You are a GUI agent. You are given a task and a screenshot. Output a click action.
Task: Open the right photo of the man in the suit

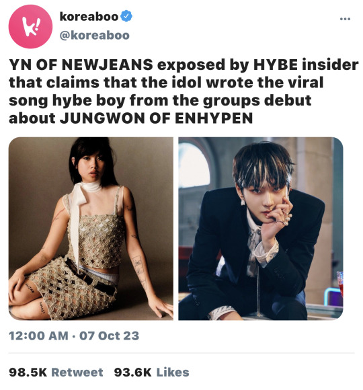tap(261, 229)
